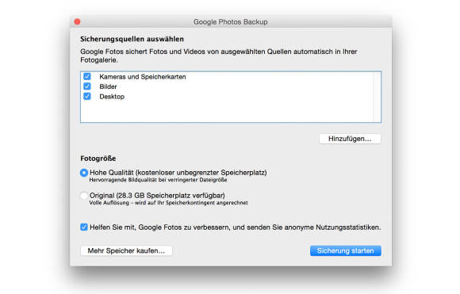The width and height of the screenshot is (460, 294).
Task: Click the 'Fotogröße' heading
Action: click(98, 158)
